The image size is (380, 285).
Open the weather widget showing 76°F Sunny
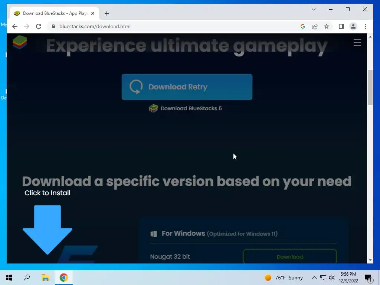pos(284,278)
